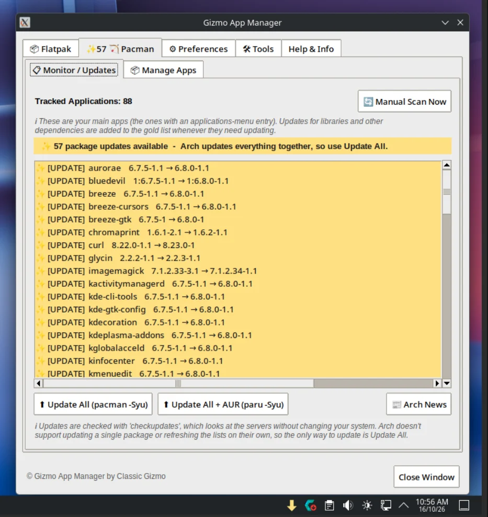Screen dimensions: 488x517
Task: Select the imagemagick update row
Action: pos(238,271)
